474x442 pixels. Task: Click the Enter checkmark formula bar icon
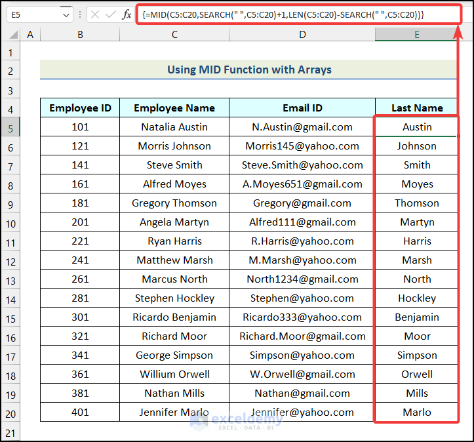pos(110,14)
